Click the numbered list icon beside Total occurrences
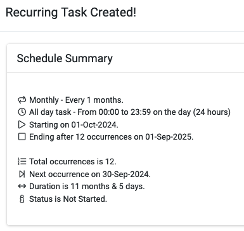Image resolution: width=244 pixels, height=231 pixels. [x=22, y=161]
